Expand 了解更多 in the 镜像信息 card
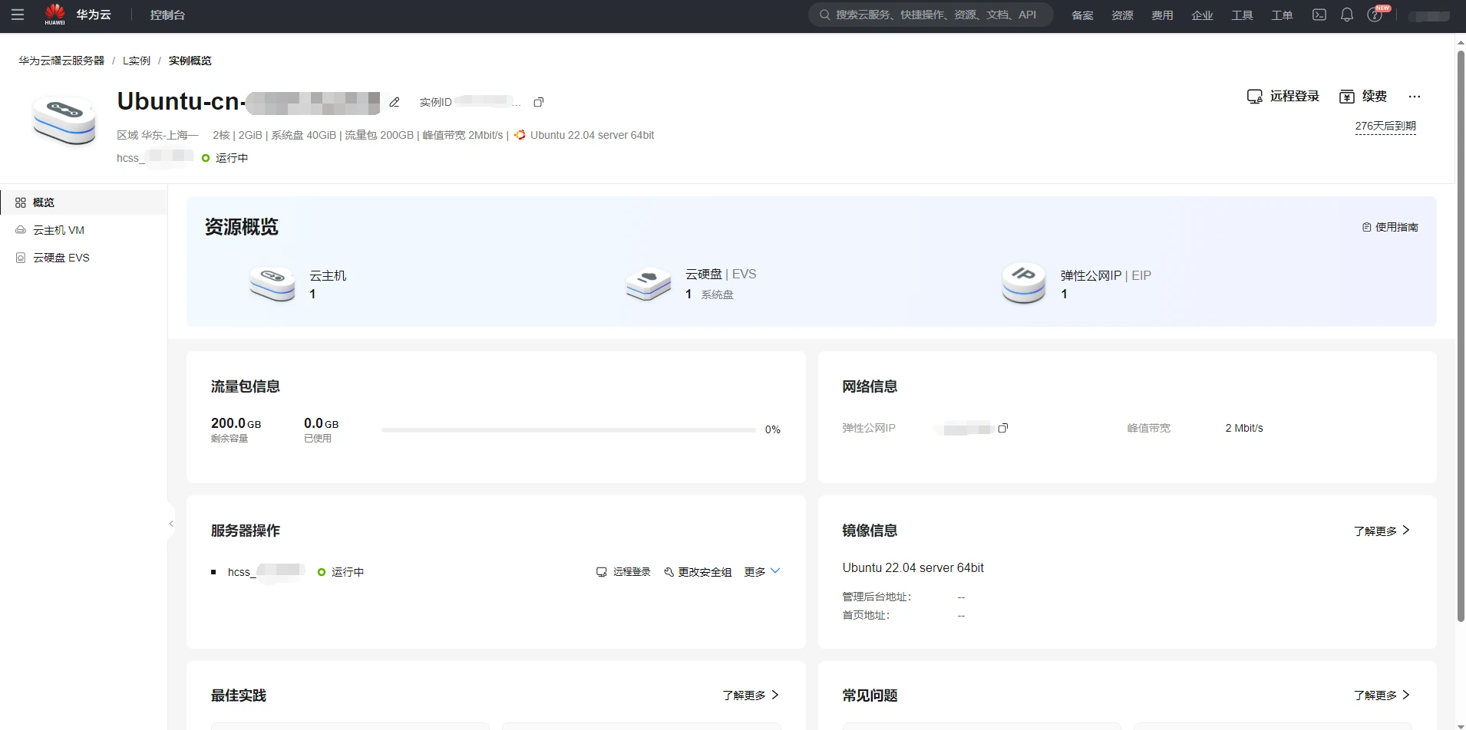 point(1382,531)
